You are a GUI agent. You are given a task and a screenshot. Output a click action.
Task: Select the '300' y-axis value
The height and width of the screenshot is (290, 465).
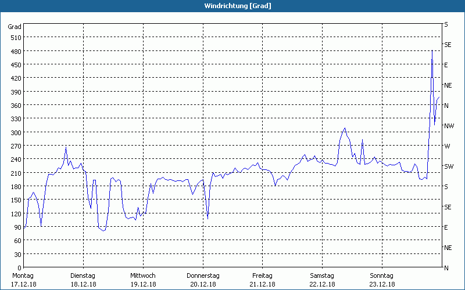(x=16, y=133)
